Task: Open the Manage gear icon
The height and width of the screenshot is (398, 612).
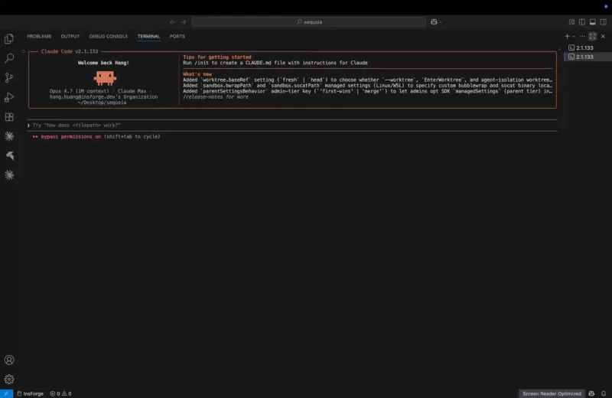Action: coord(9,380)
